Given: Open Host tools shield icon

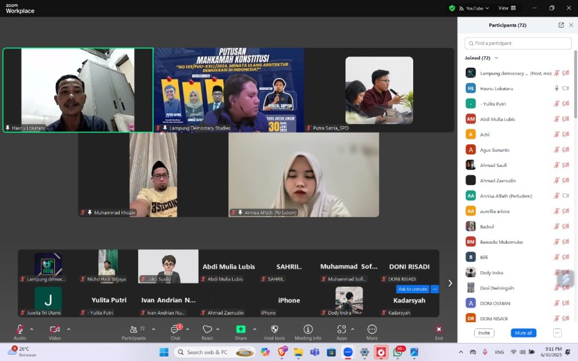Looking at the screenshot, I should [x=275, y=329].
